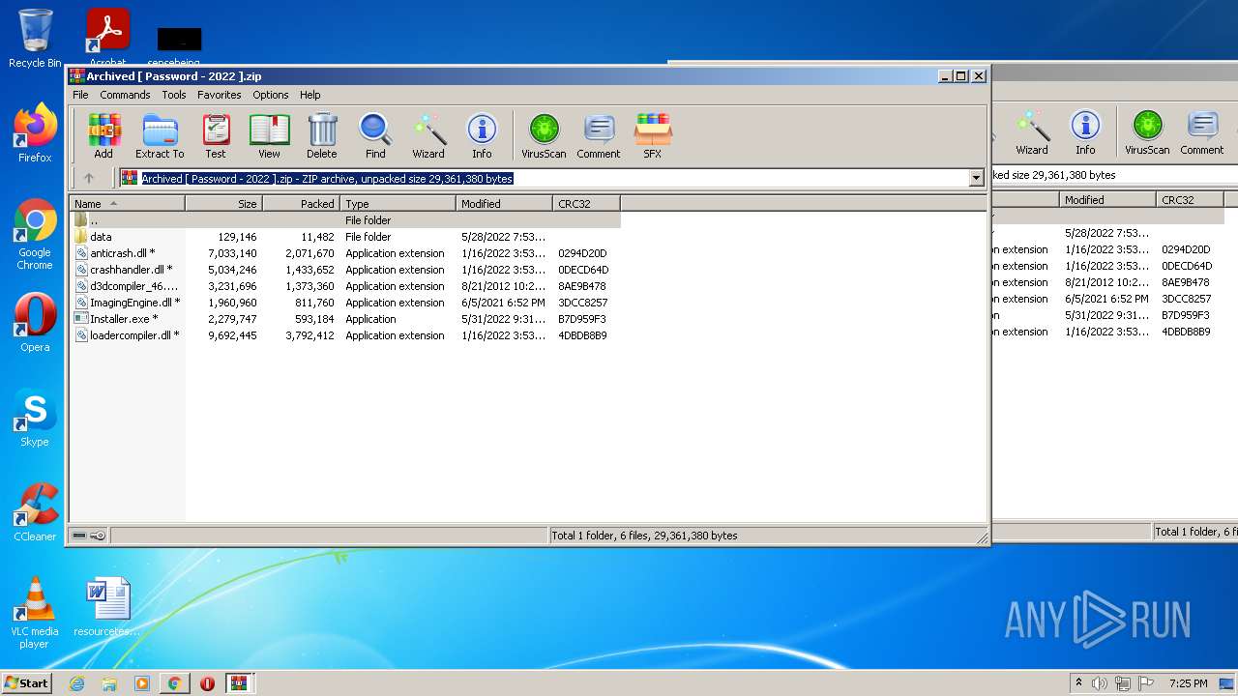1238x696 pixels.
Task: Select crashhandler.dll file
Action: point(345,270)
